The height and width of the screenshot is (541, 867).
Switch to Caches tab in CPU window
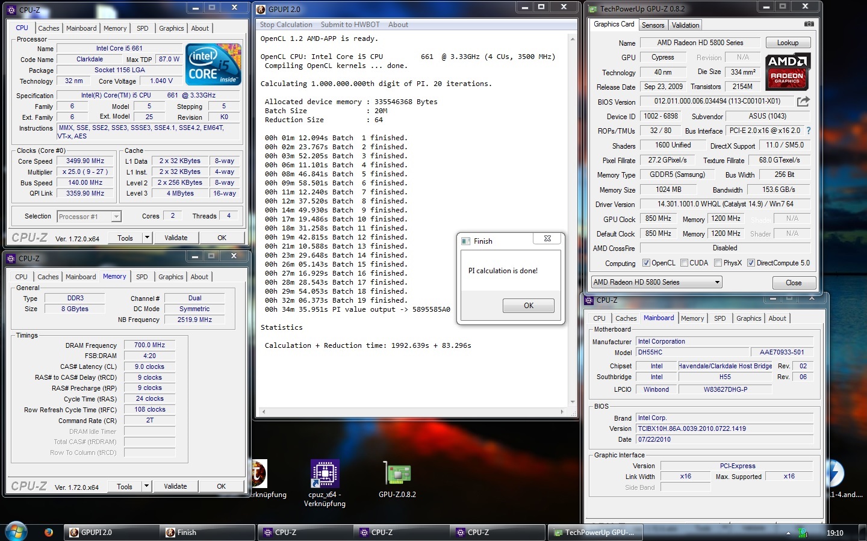[49, 28]
